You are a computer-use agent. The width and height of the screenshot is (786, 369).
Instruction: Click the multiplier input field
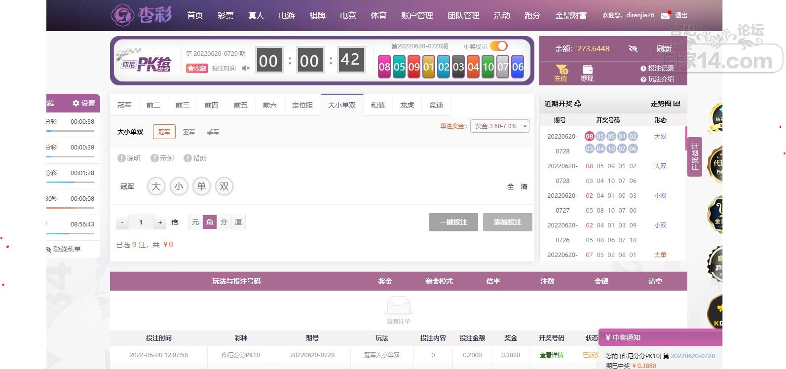(x=141, y=222)
